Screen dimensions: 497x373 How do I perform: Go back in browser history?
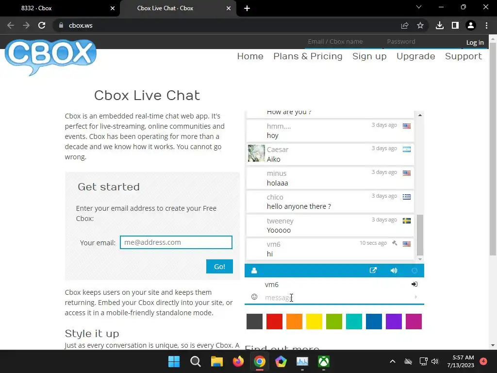pyautogui.click(x=11, y=25)
